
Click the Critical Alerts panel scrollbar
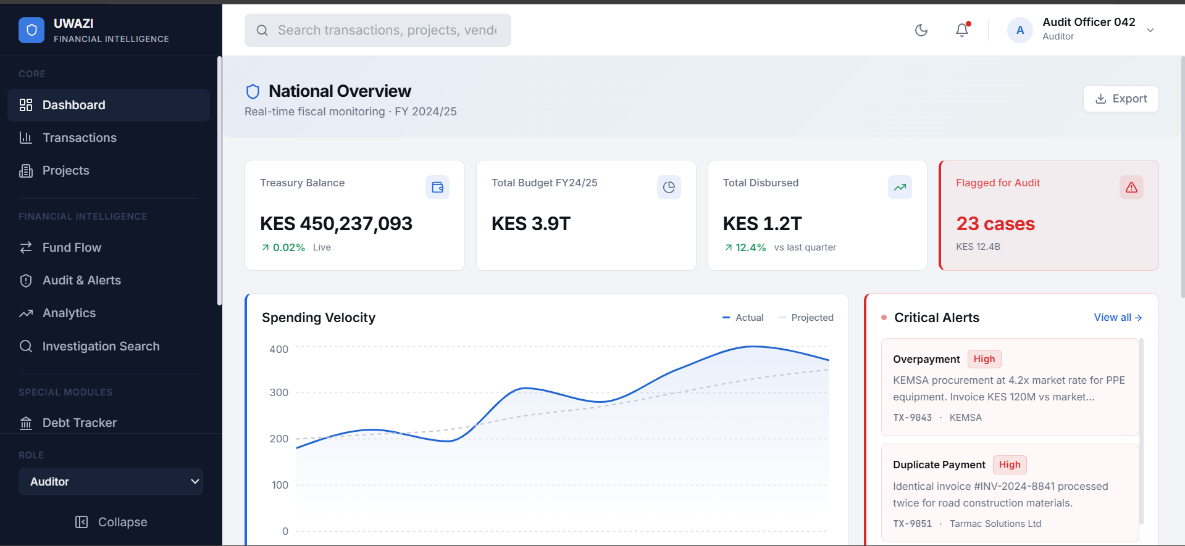1141,431
